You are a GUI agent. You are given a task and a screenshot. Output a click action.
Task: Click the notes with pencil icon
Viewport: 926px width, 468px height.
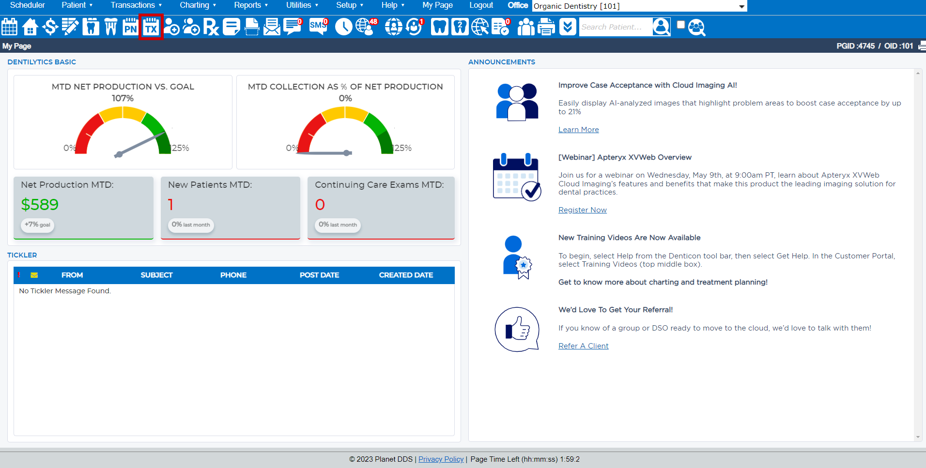(x=70, y=27)
